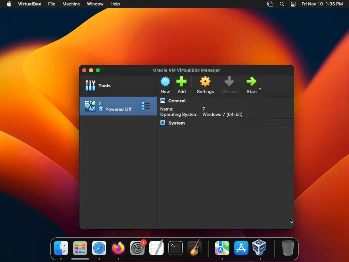The width and height of the screenshot is (349, 262).
Task: Click the General section header
Action: (x=177, y=101)
